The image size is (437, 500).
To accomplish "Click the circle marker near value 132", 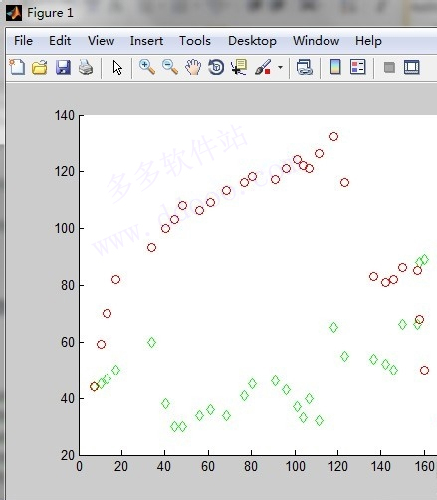I will point(333,136).
